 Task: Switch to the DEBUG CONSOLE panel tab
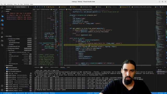click(x=54, y=67)
